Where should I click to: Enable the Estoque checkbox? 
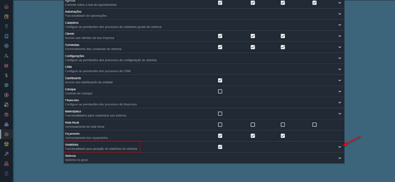pos(220,91)
